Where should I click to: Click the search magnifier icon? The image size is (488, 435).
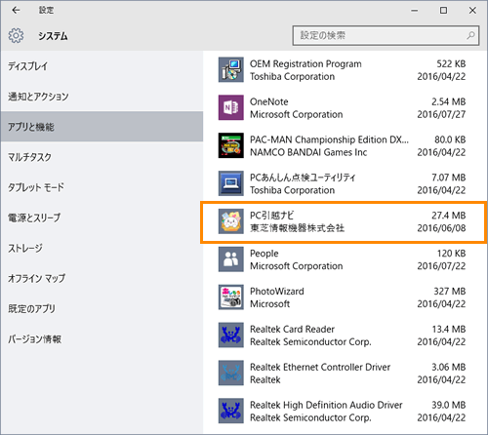click(x=470, y=35)
